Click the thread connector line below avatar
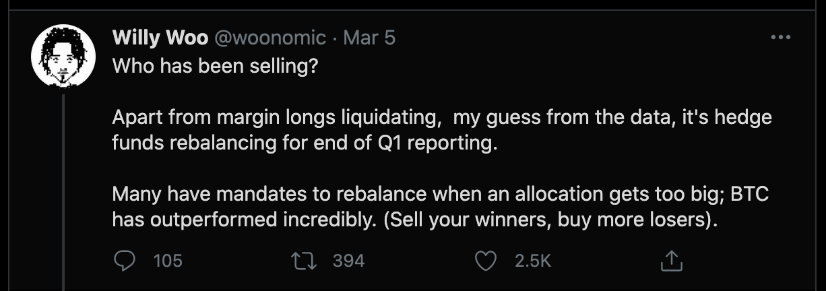This screenshot has width=826, height=291. (x=63, y=189)
